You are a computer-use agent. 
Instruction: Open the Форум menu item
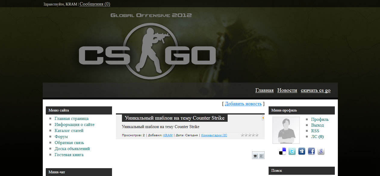point(61,137)
